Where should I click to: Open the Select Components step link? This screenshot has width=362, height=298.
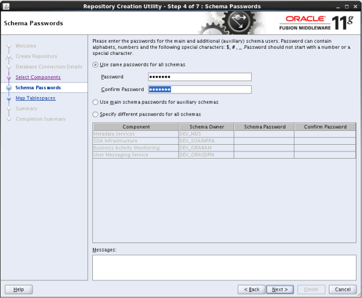pyautogui.click(x=38, y=77)
